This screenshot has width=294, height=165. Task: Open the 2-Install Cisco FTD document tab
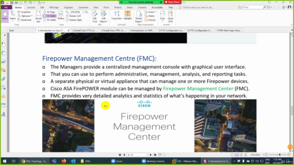(85, 30)
